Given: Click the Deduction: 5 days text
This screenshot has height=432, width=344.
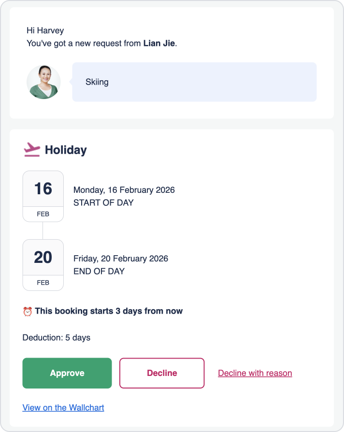Looking at the screenshot, I should (57, 337).
